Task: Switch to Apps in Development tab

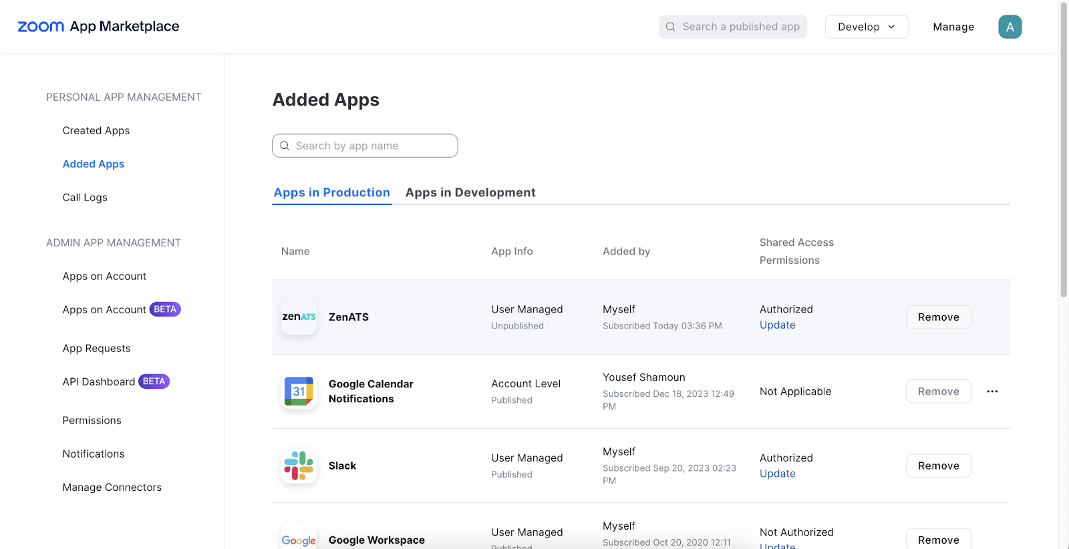Action: coord(470,192)
